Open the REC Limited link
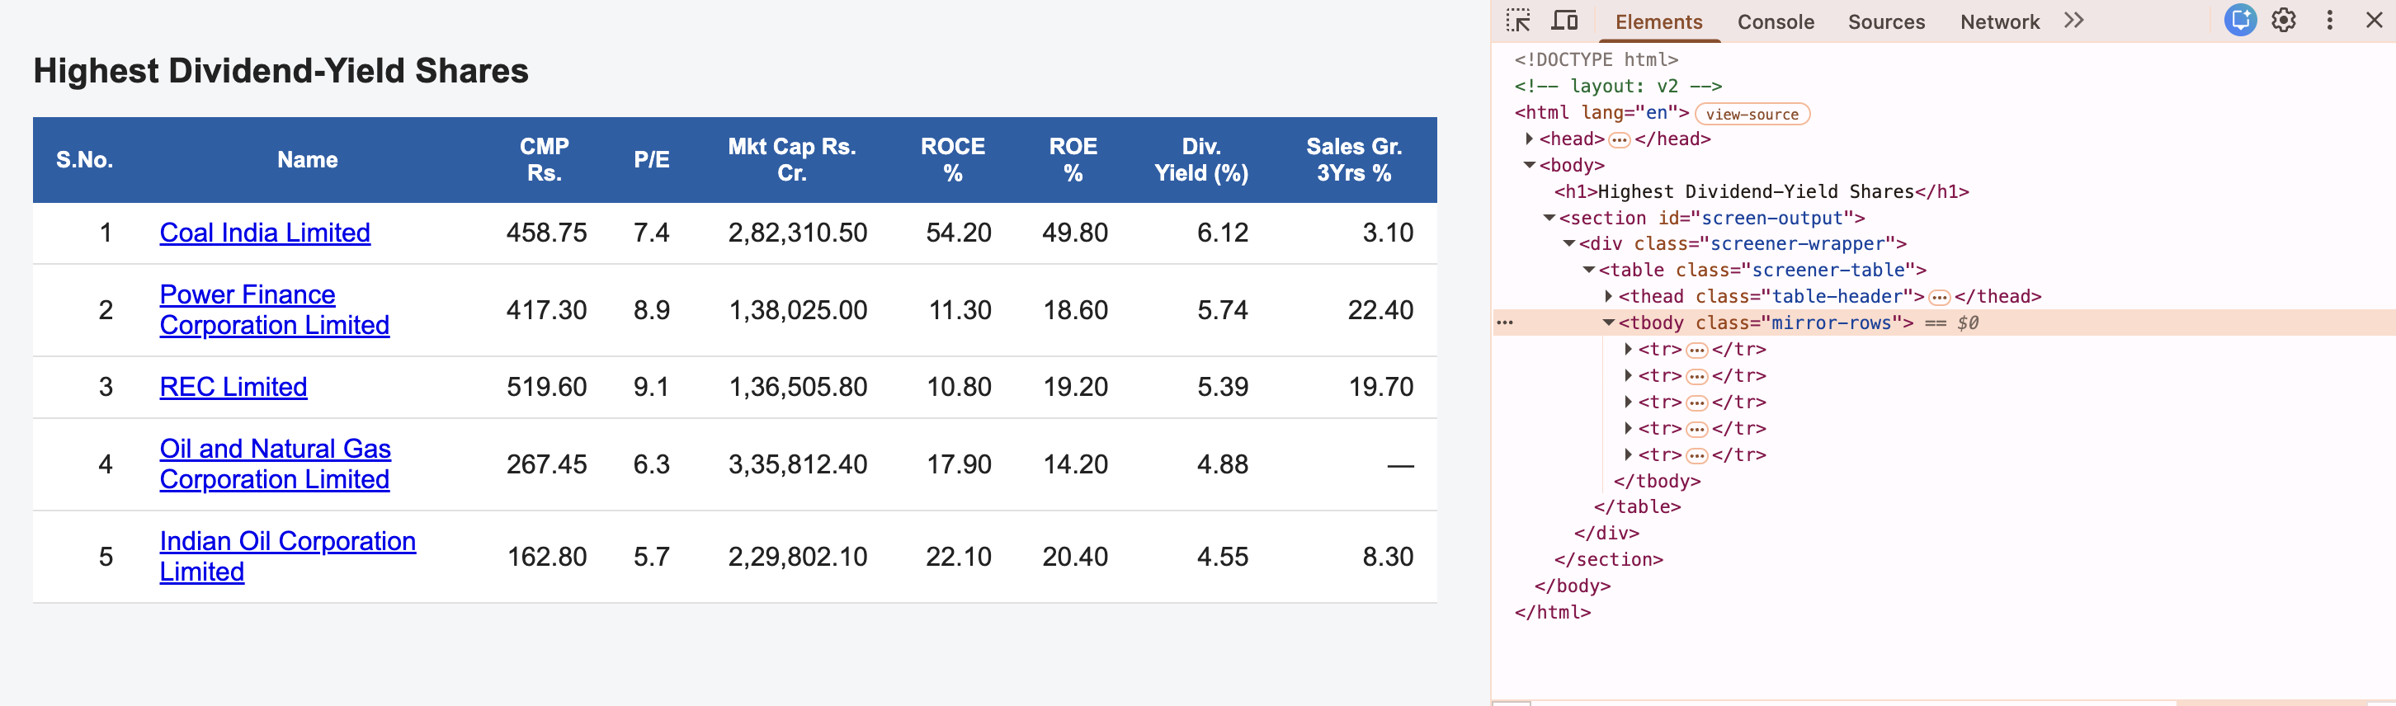2396x706 pixels. 233,387
